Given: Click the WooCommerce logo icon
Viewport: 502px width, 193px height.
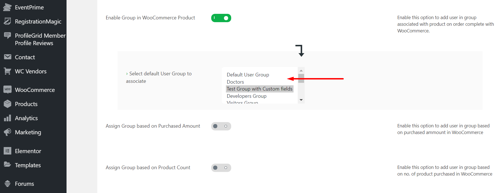Looking at the screenshot, I should (7, 89).
